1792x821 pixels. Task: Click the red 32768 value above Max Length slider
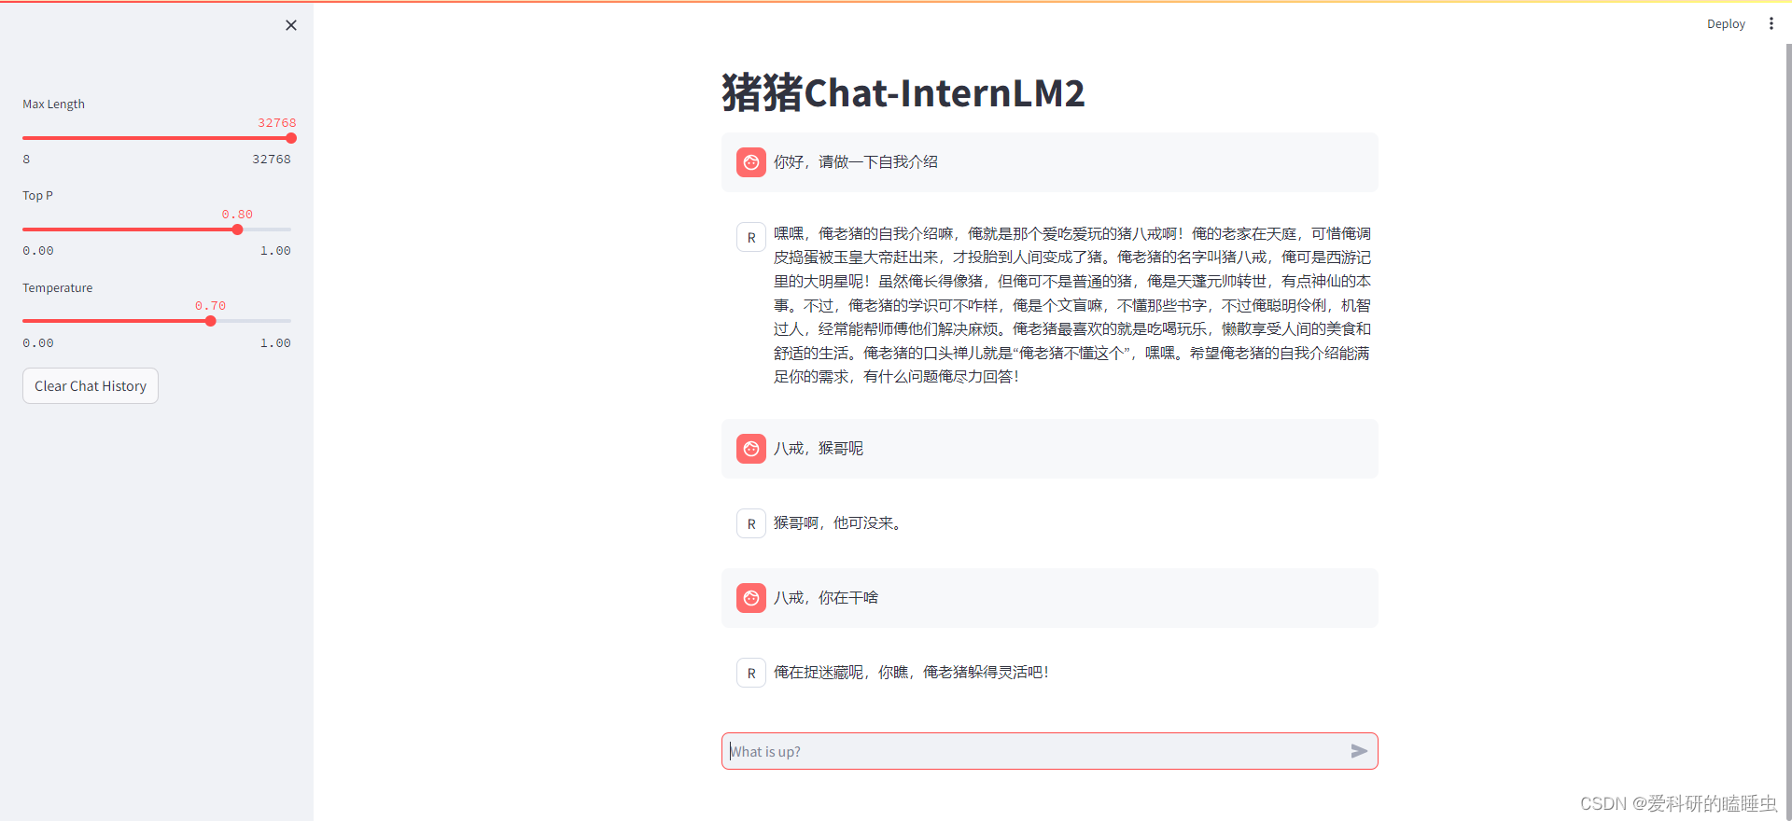tap(277, 122)
